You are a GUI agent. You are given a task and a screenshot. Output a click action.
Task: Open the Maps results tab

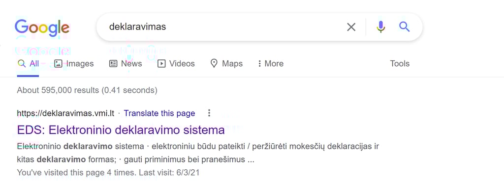click(226, 63)
